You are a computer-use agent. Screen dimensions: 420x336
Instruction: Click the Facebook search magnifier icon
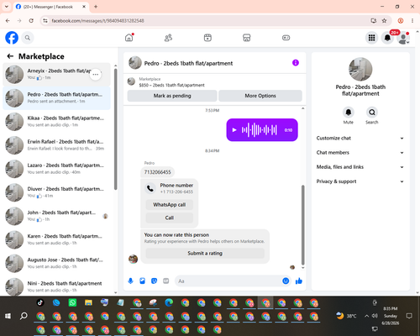28,38
